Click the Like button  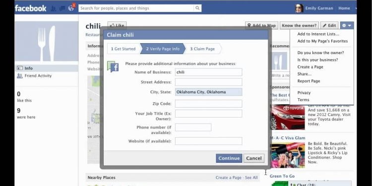point(117,25)
